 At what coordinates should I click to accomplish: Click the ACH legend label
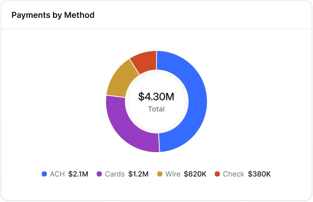coord(58,174)
